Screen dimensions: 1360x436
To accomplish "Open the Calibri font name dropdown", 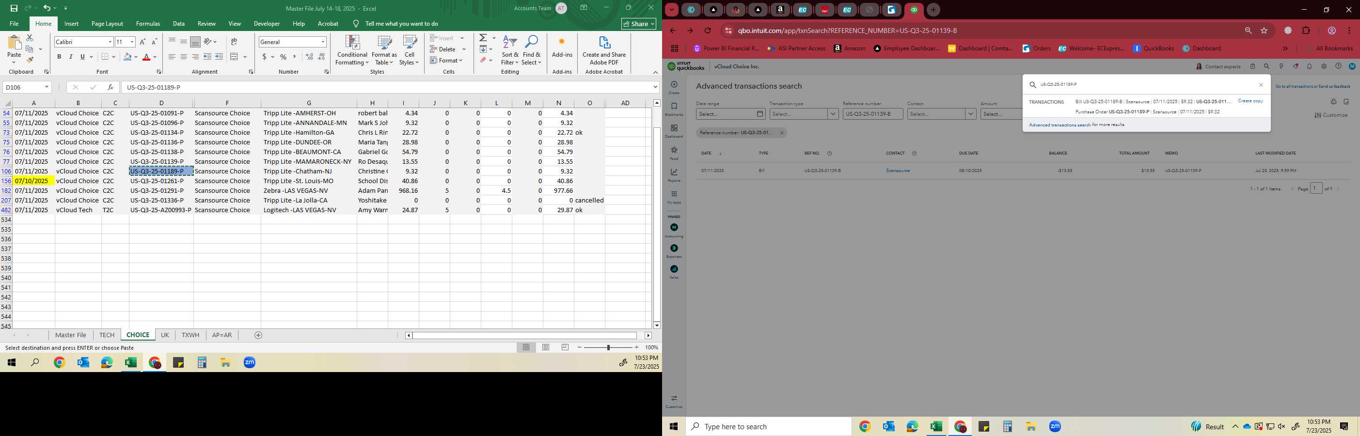I will (x=110, y=42).
